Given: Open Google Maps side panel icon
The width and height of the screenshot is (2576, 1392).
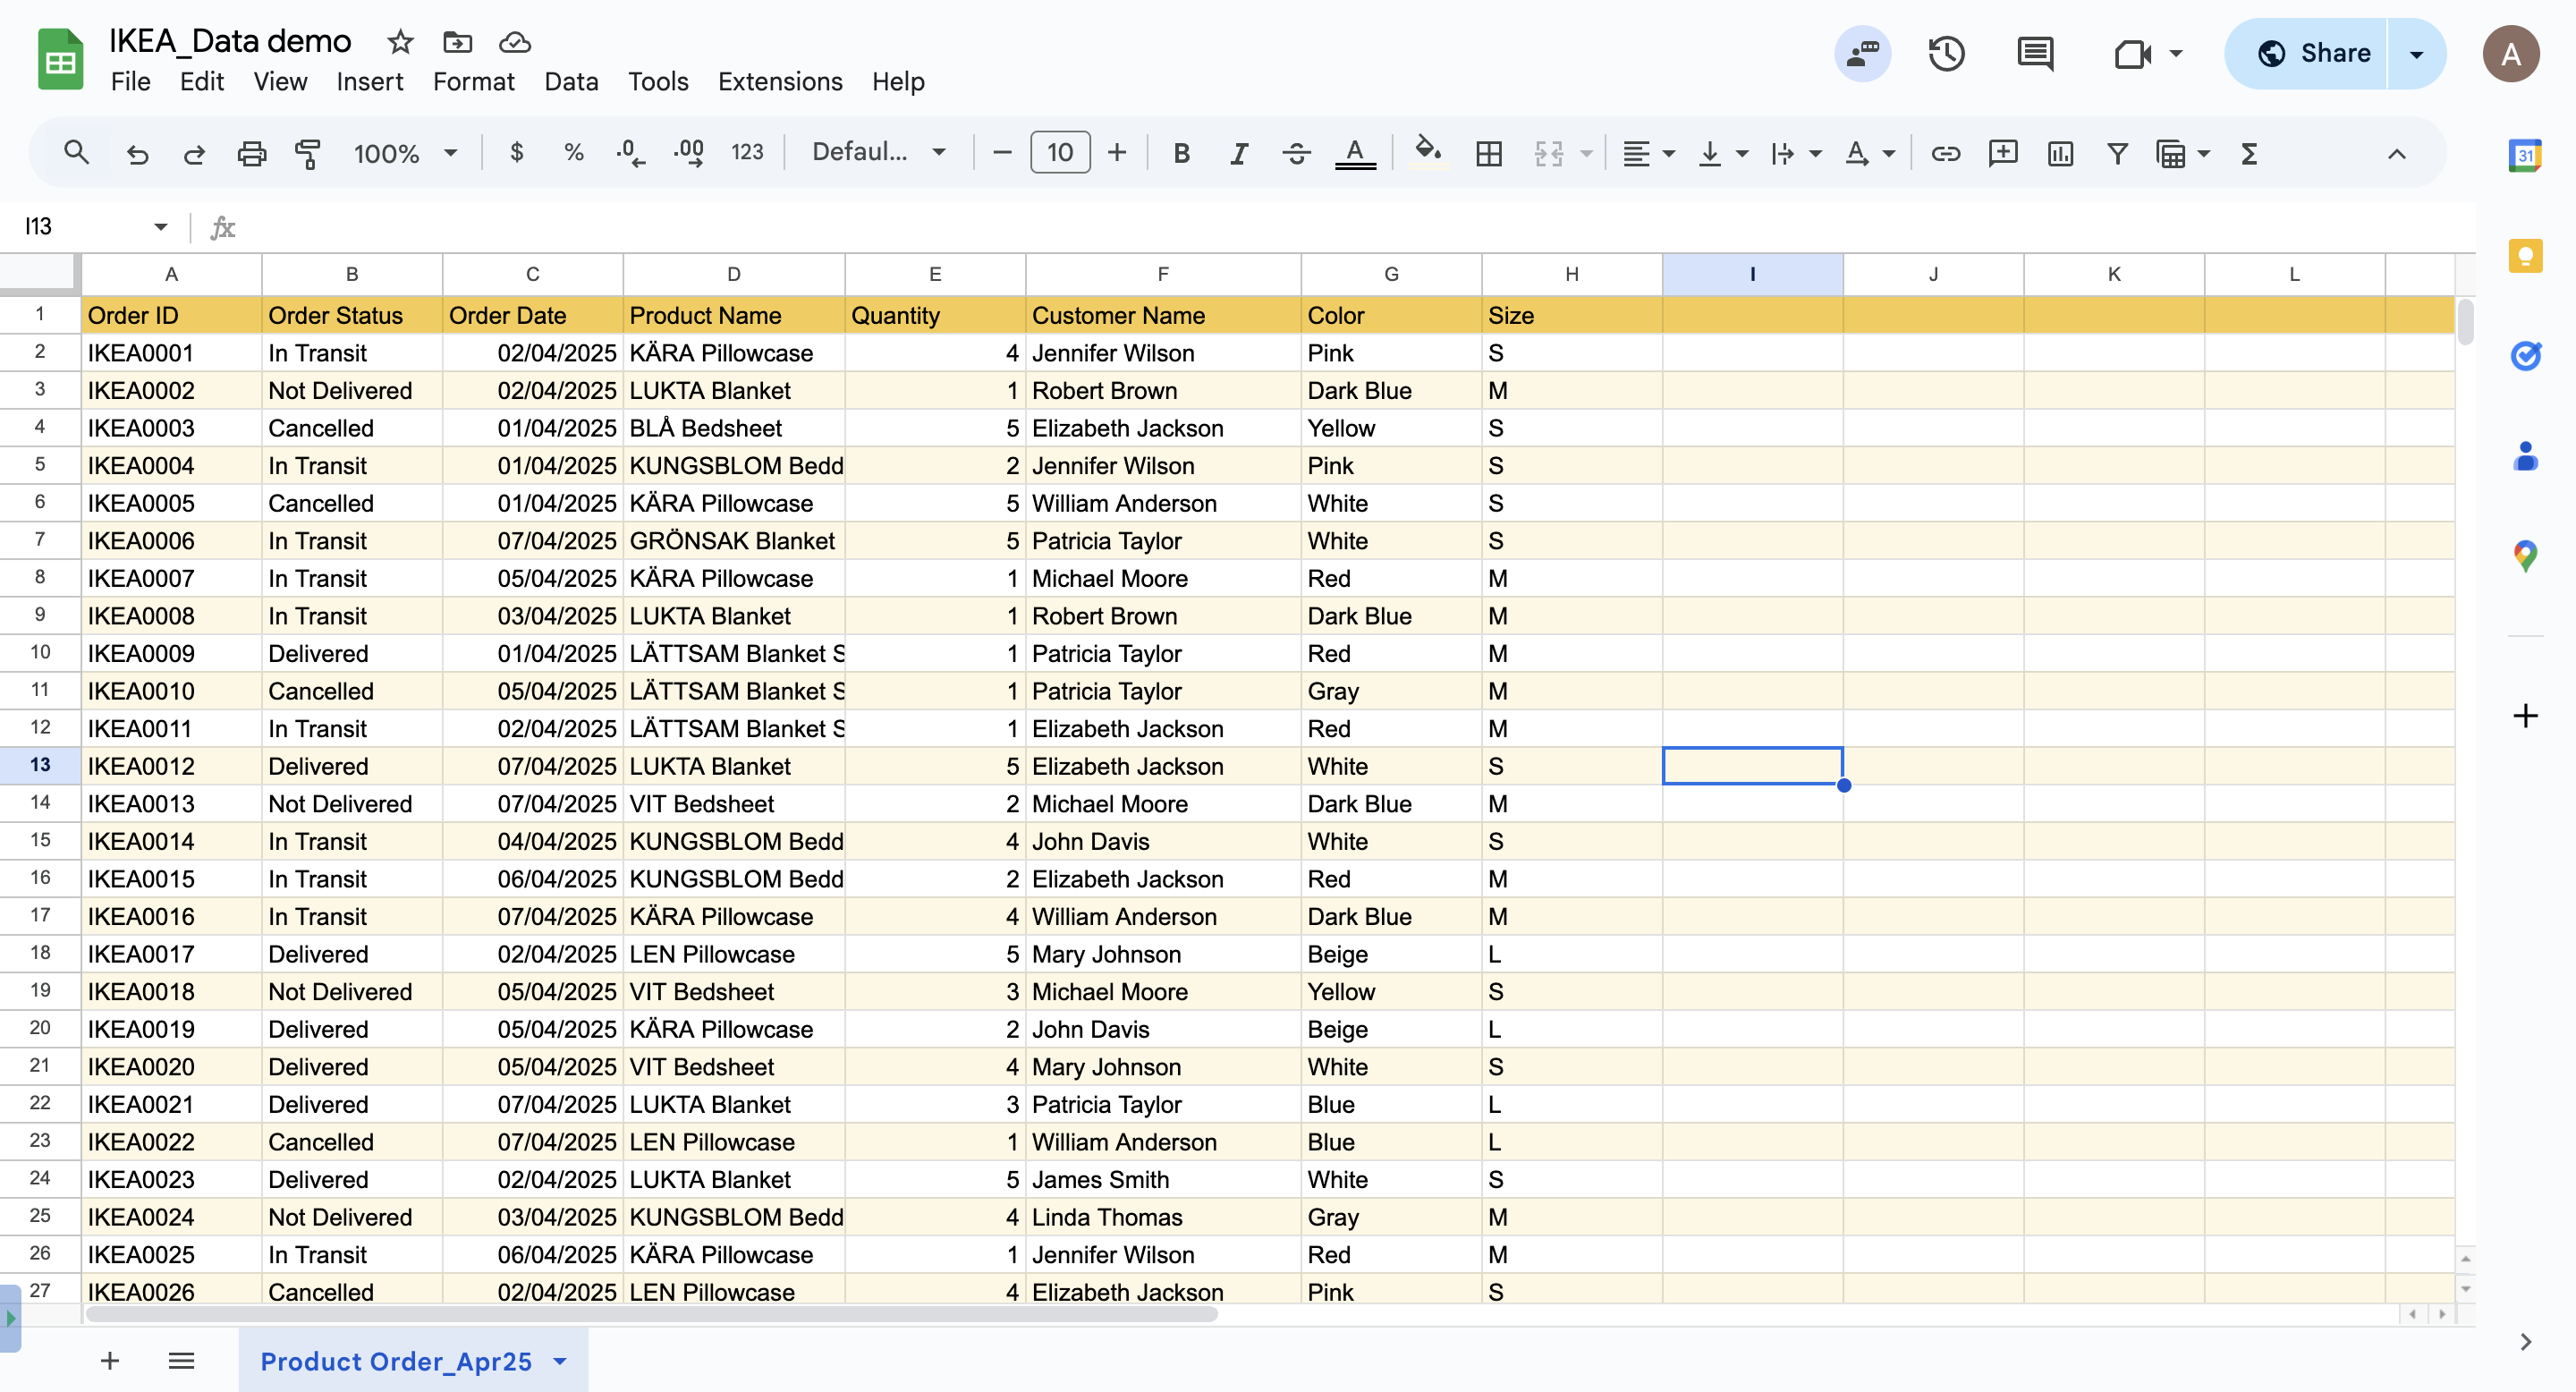Looking at the screenshot, I should pyautogui.click(x=2525, y=556).
